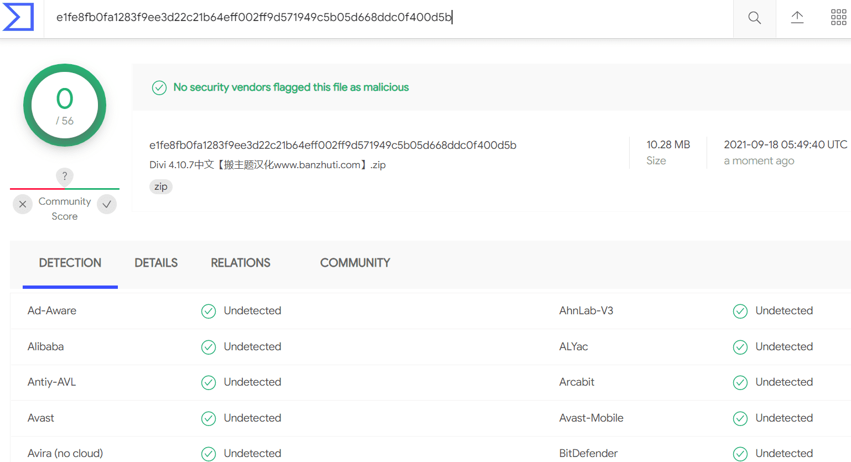Select the COMMUNITY tab
The width and height of the screenshot is (851, 462).
point(355,263)
